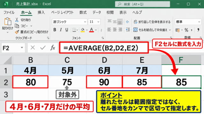Click the Cut scissors icon

[17, 20]
